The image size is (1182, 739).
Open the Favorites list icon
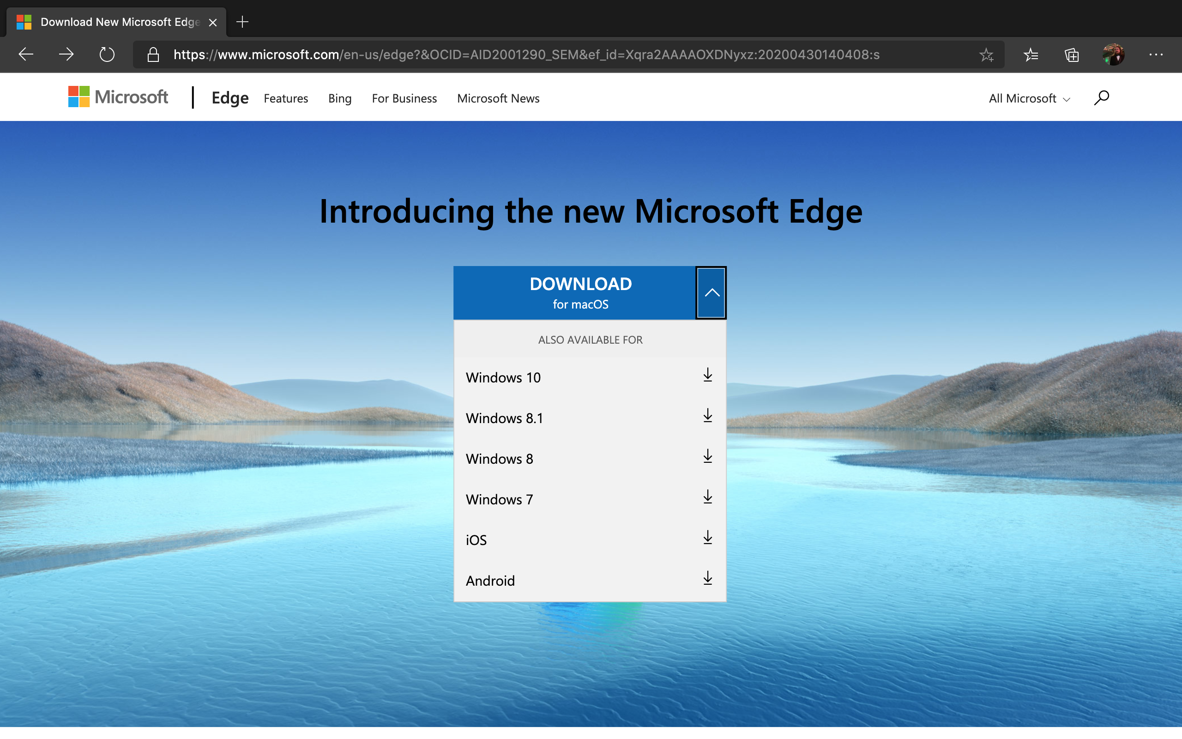coord(1031,55)
